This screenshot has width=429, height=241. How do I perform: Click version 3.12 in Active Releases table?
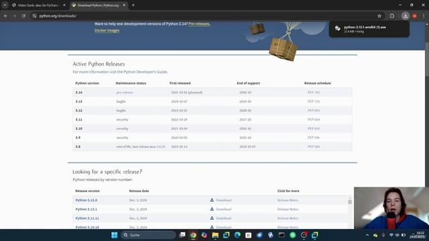pos(79,110)
